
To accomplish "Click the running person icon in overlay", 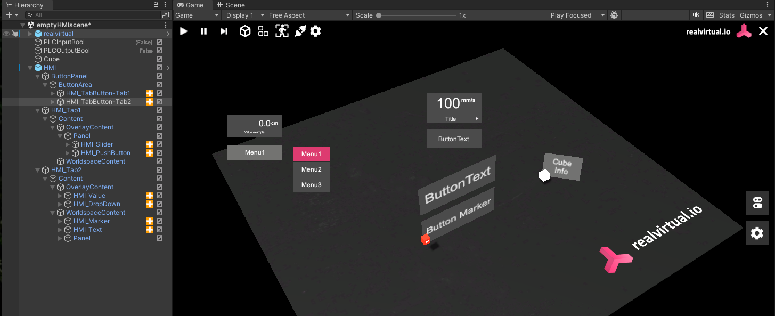I will click(282, 31).
